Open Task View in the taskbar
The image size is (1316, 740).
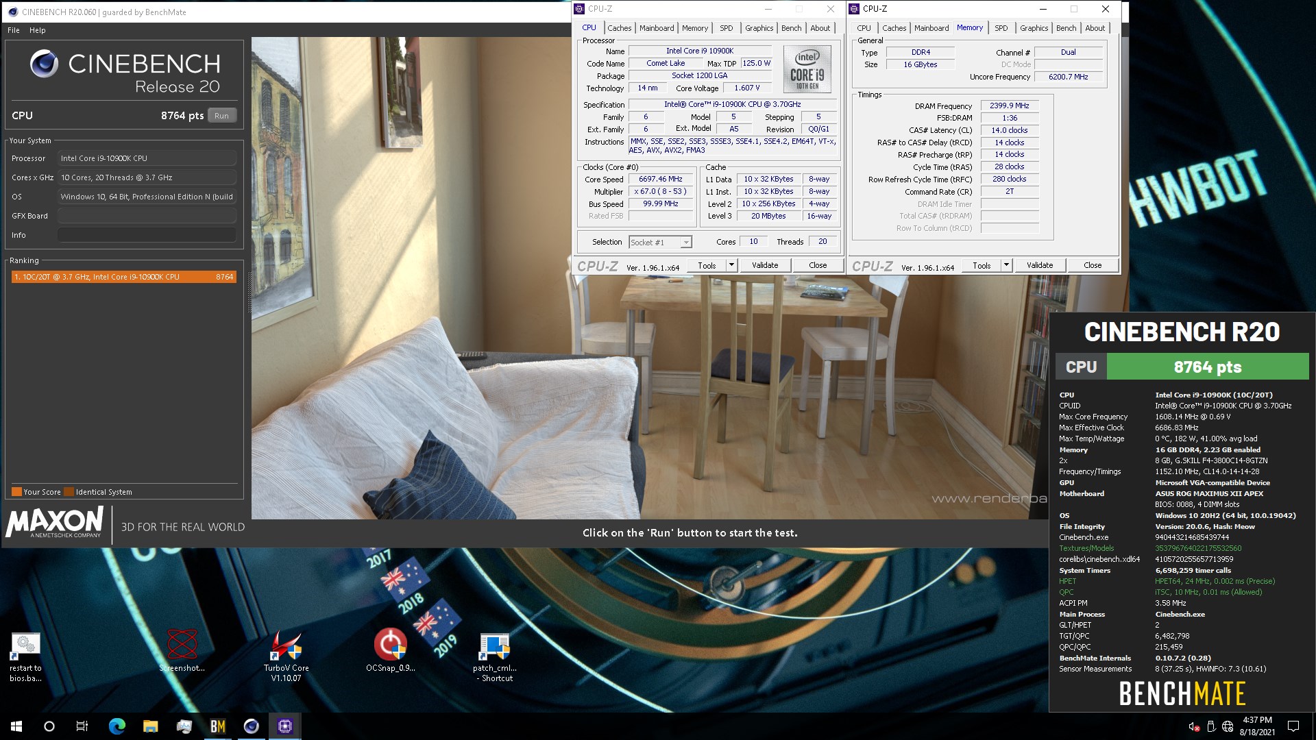[82, 726]
